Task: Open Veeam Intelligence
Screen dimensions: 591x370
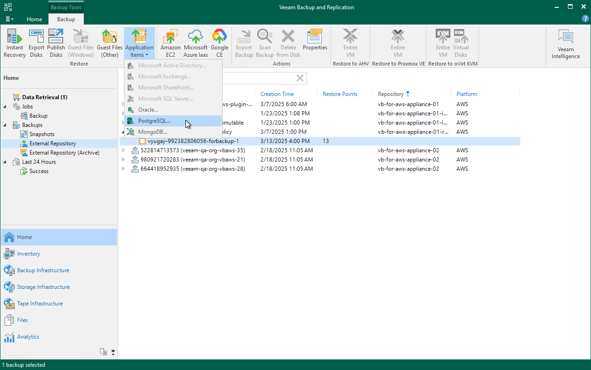Action: (x=566, y=45)
